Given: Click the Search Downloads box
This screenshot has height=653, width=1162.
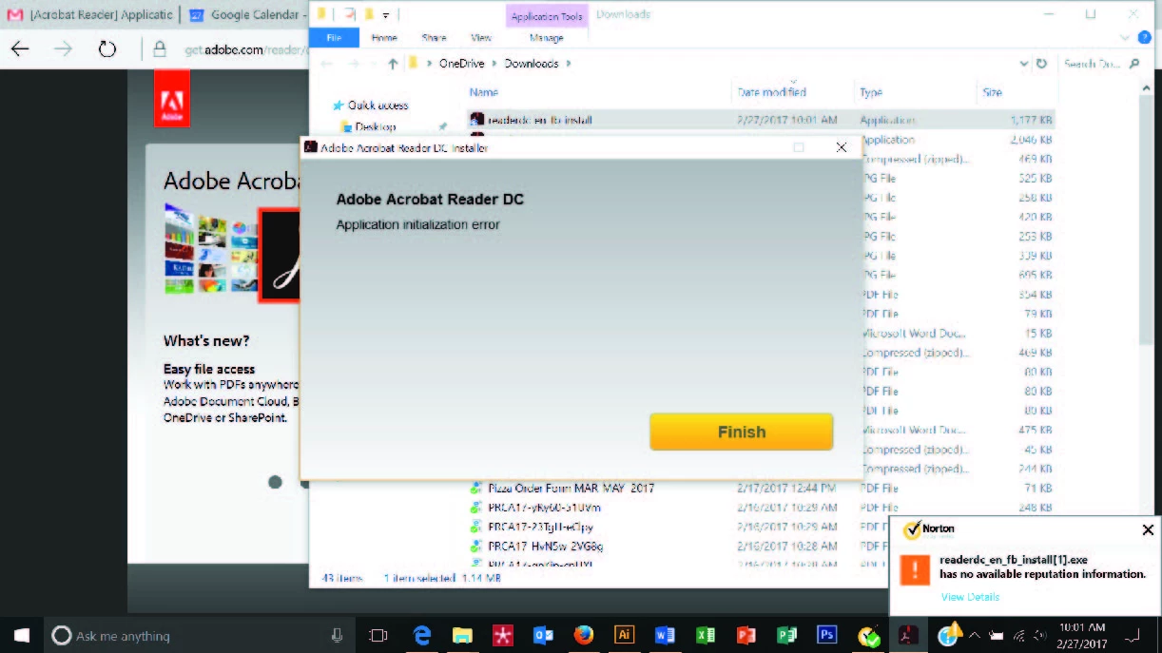Looking at the screenshot, I should coord(1100,64).
